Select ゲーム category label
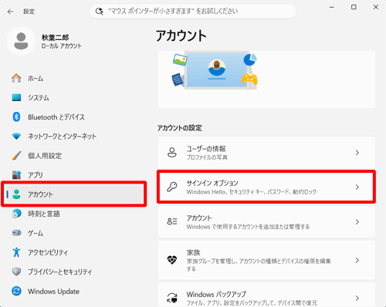The image size is (386, 307). 36,233
